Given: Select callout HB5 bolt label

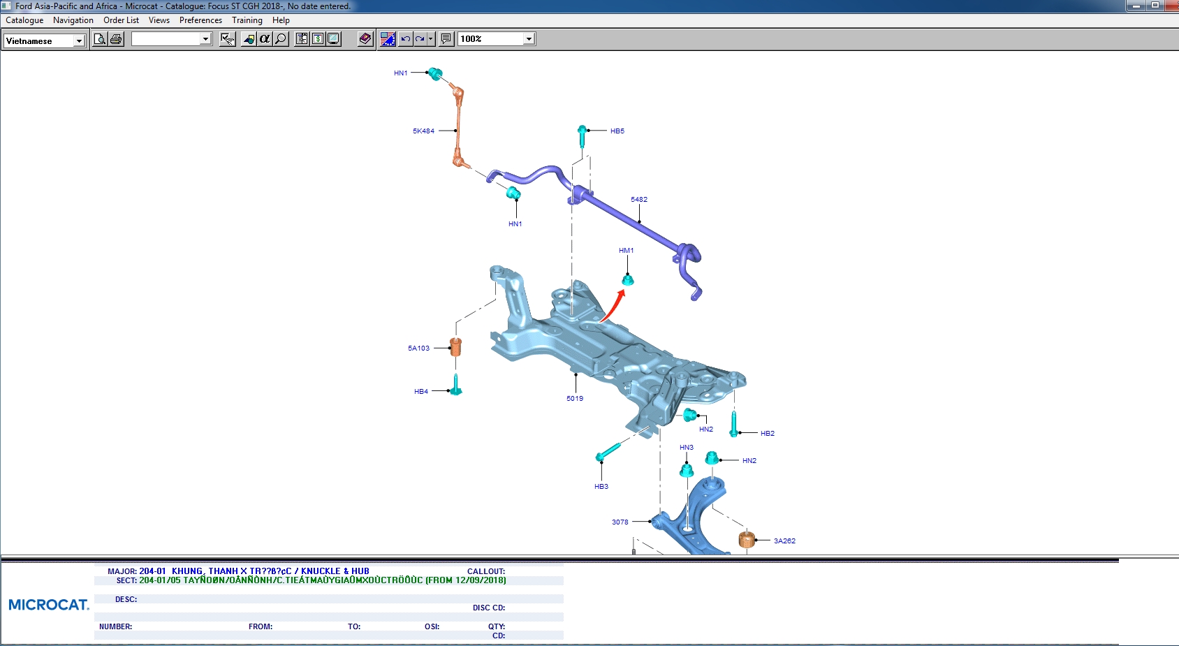Looking at the screenshot, I should tap(617, 131).
